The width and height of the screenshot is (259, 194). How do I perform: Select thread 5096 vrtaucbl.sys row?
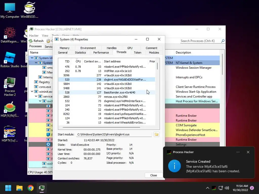[x=106, y=75]
